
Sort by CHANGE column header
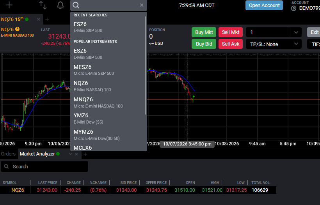point(74,182)
